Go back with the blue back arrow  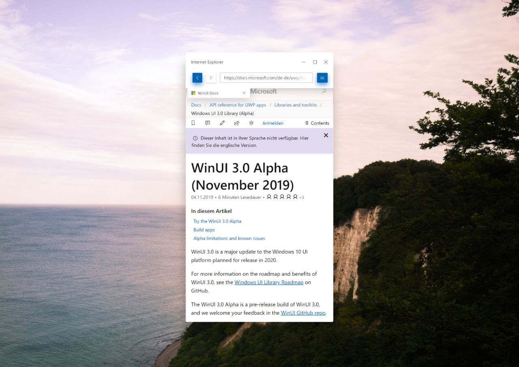click(x=197, y=78)
